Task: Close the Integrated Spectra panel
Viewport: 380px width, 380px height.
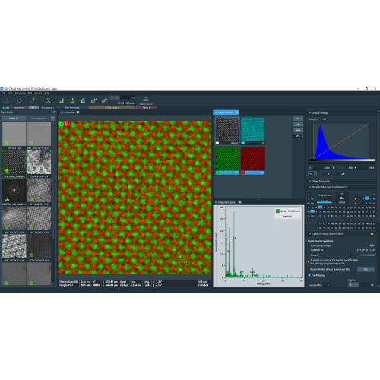Action: click(x=240, y=202)
